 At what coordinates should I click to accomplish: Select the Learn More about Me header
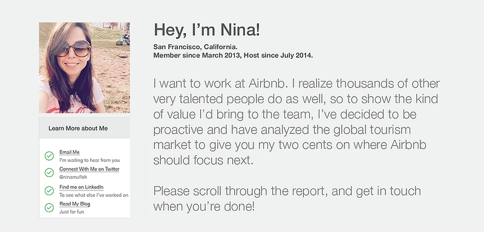pos(84,128)
